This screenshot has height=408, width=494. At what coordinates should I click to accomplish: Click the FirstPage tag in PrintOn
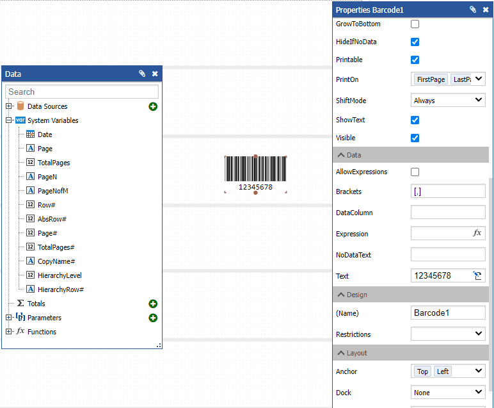431,79
